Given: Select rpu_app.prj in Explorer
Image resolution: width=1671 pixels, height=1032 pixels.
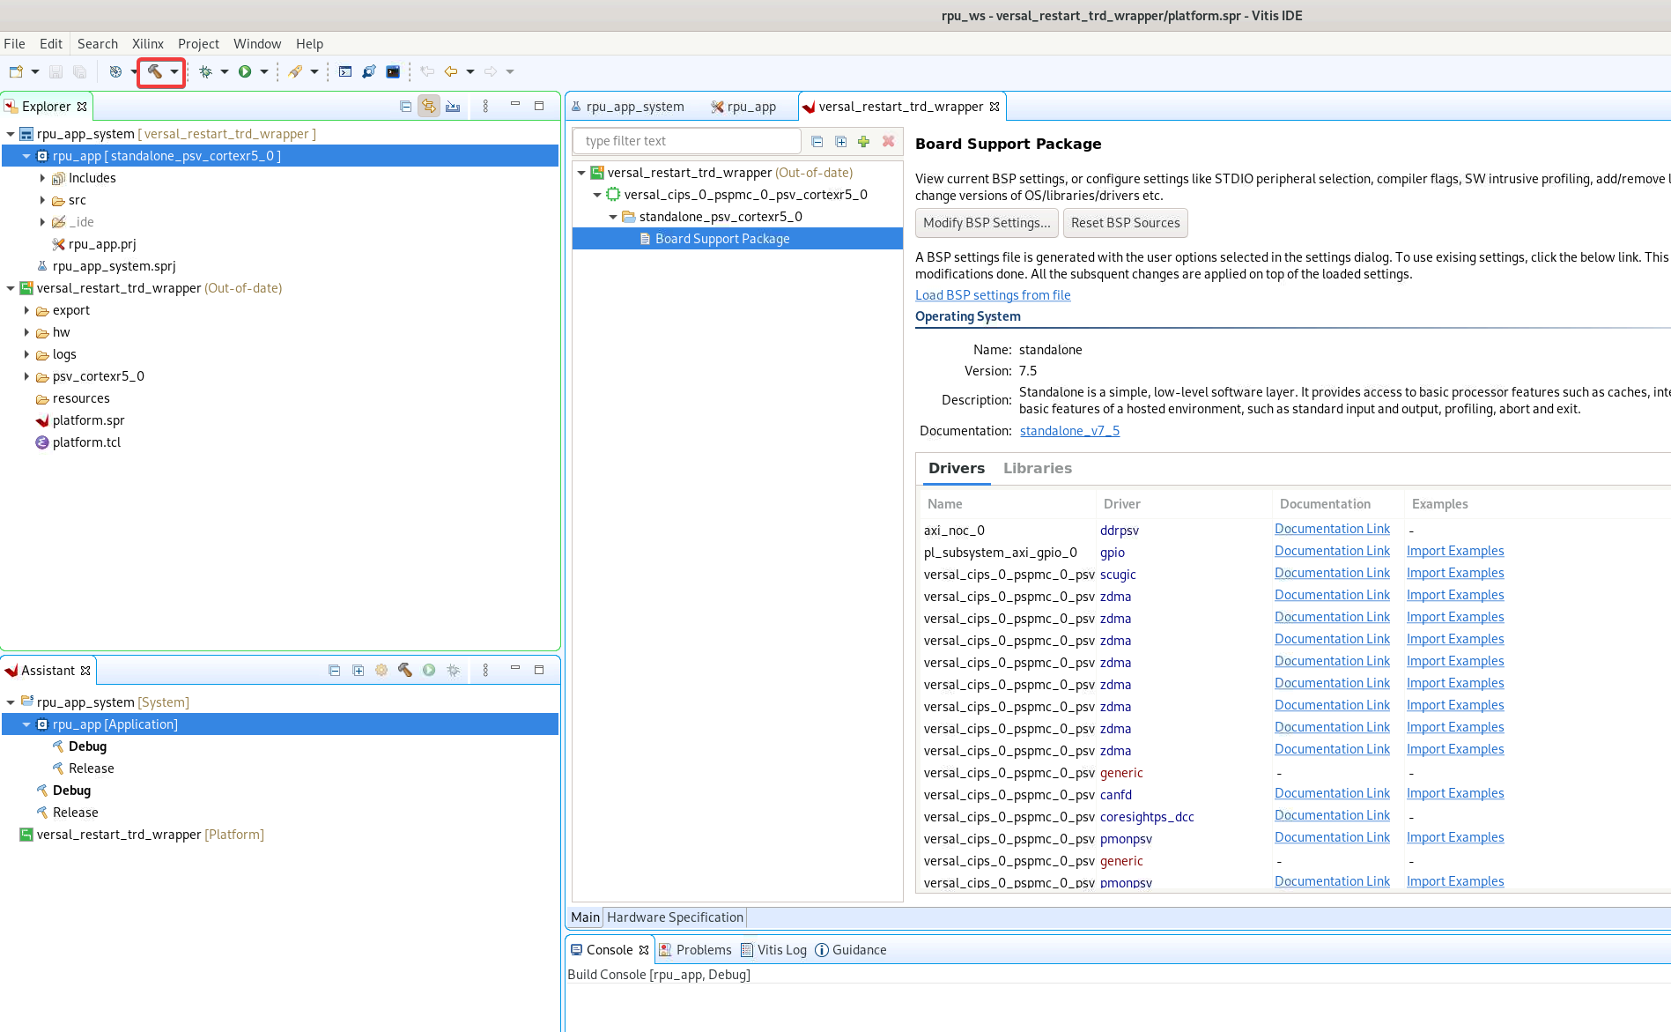Looking at the screenshot, I should 102,244.
